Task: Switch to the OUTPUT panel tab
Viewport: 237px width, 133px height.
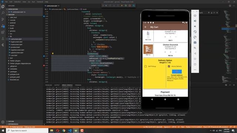Action: pos(57,85)
